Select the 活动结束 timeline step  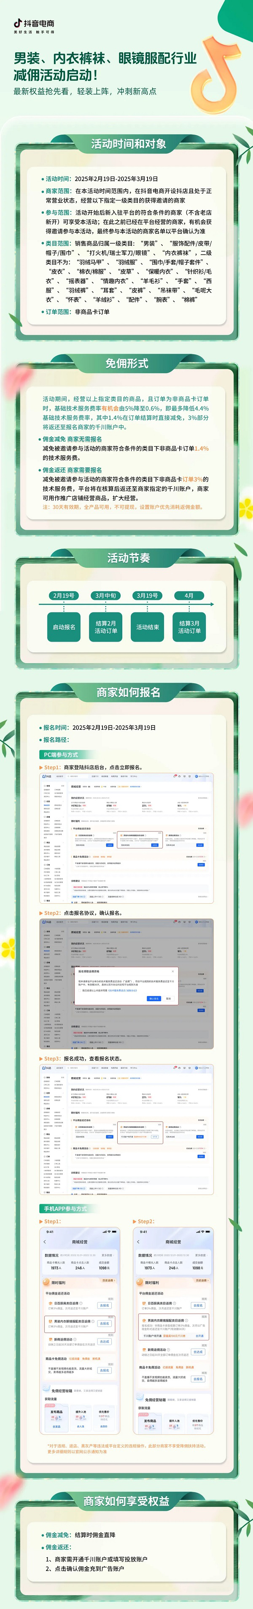coord(148,626)
